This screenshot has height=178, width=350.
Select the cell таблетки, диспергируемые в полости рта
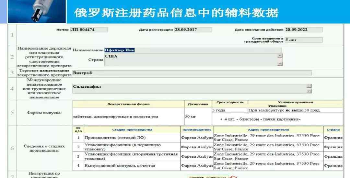coord(128,117)
